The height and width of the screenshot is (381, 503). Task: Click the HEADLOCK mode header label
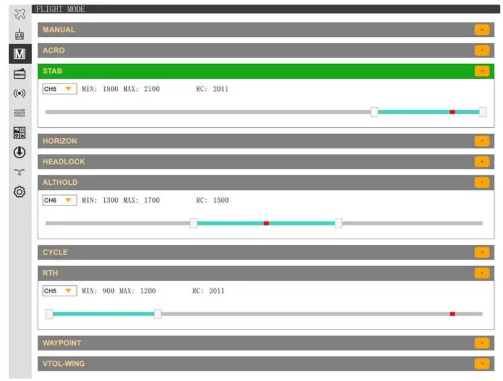click(x=64, y=162)
